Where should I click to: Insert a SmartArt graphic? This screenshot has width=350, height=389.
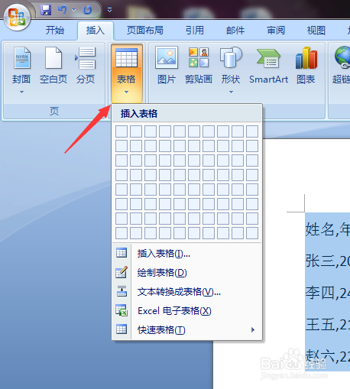(x=269, y=66)
